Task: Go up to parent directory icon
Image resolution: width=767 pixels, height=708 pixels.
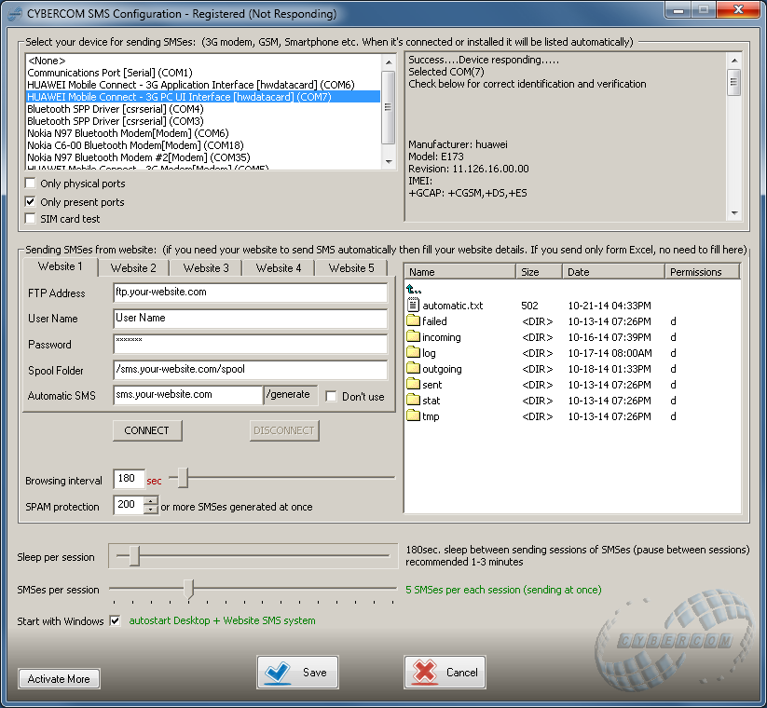Action: (x=414, y=289)
